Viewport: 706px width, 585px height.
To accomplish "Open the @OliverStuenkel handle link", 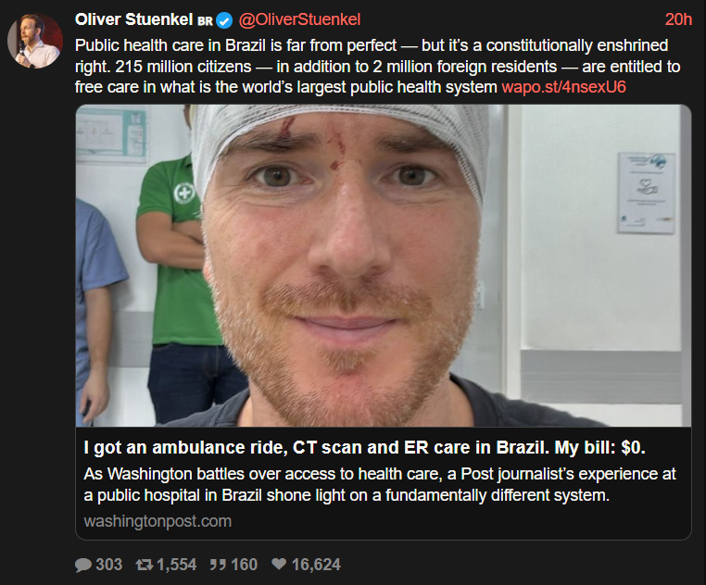I will [x=299, y=19].
